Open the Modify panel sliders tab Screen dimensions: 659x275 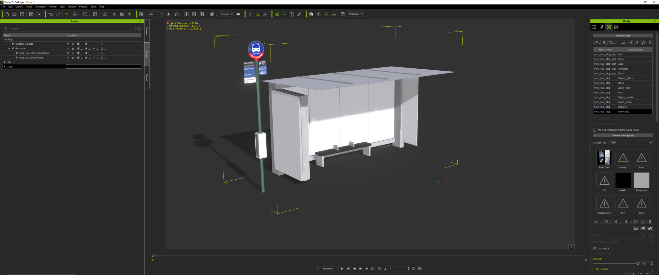(x=594, y=27)
